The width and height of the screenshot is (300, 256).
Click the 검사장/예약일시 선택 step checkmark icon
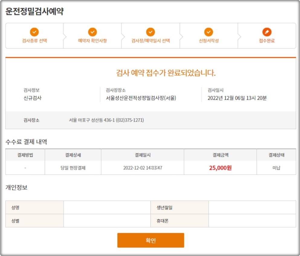(150, 32)
